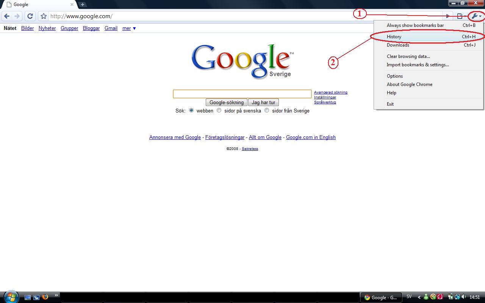Click the Google-sökning button
This screenshot has width=485, height=303.
[227, 102]
